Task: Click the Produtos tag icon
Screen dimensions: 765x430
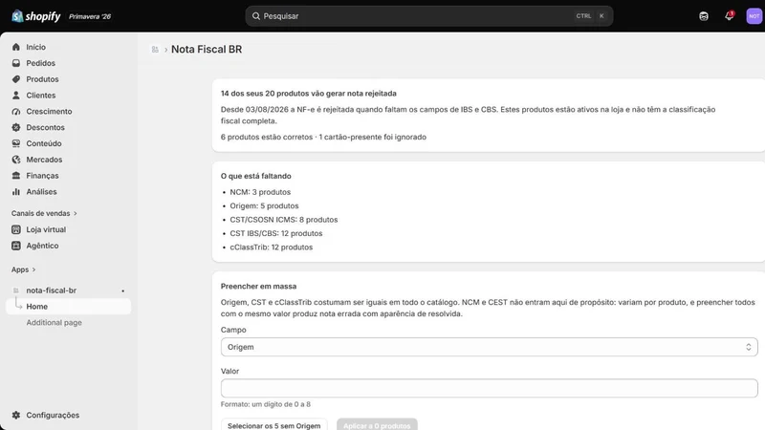Action: 16,79
